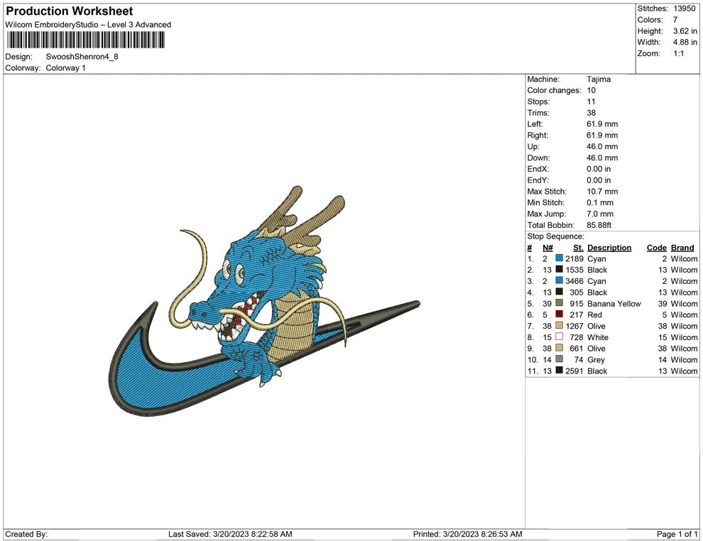Screen dimensions: 703x541
Task: Click the 'Colorway 1' value
Action: 65,68
